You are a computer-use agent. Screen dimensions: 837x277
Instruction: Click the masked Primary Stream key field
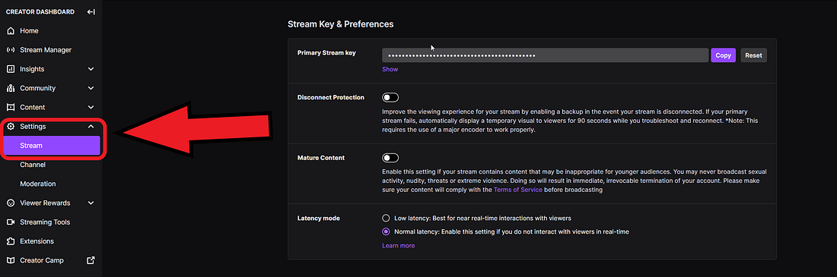coord(545,55)
